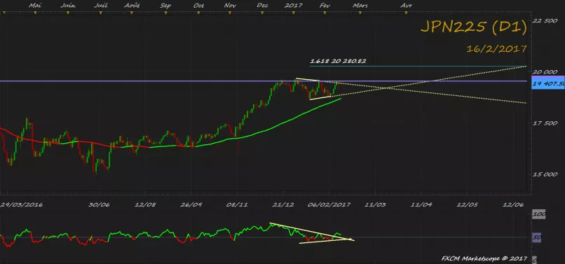Click the "Juin" month label
The image size is (565, 264).
(67, 6)
